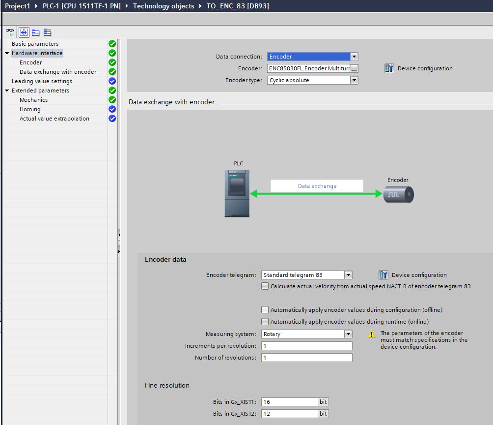Collapse the Hardware interface tree node

pyautogui.click(x=7, y=53)
